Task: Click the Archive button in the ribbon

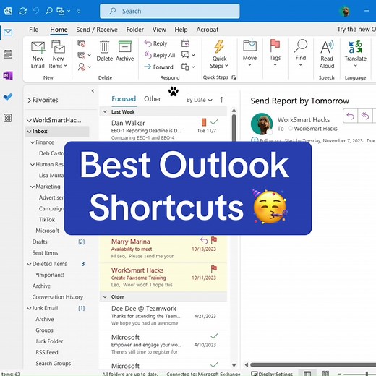Action: (x=124, y=51)
